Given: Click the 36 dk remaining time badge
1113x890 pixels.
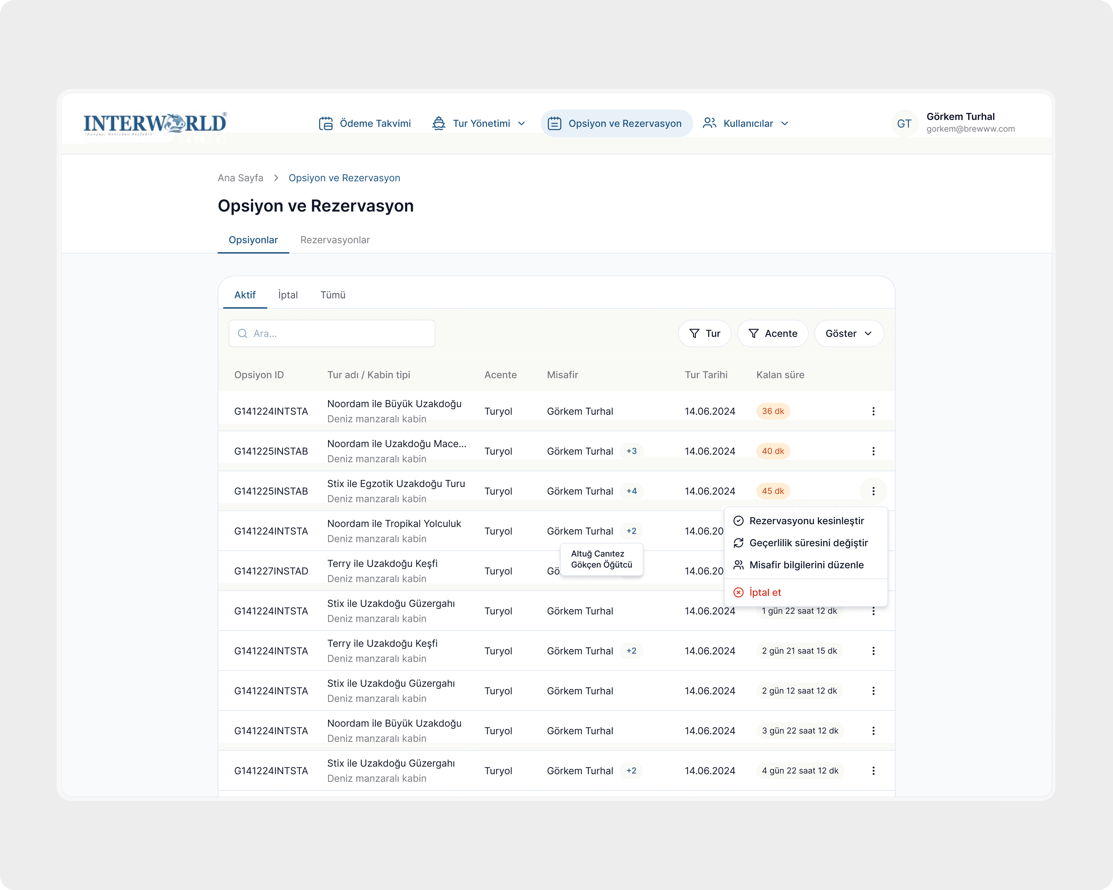Looking at the screenshot, I should coord(773,411).
